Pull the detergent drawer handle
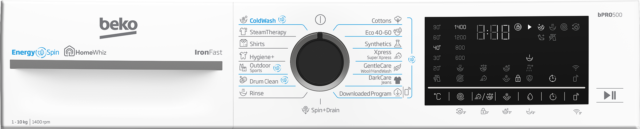 pyautogui.click(x=116, y=65)
